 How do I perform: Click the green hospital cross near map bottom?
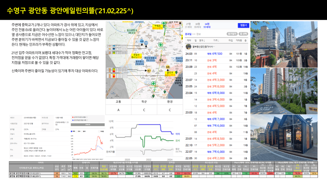click(x=153, y=84)
